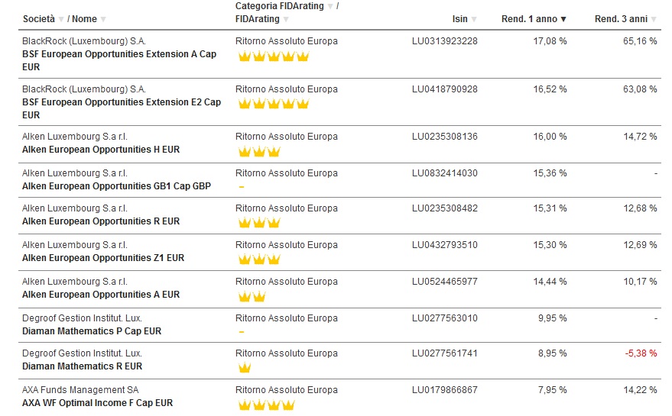
Task: Open Alken European Opportunities GB1 Cap GBP
Action: click(x=116, y=186)
